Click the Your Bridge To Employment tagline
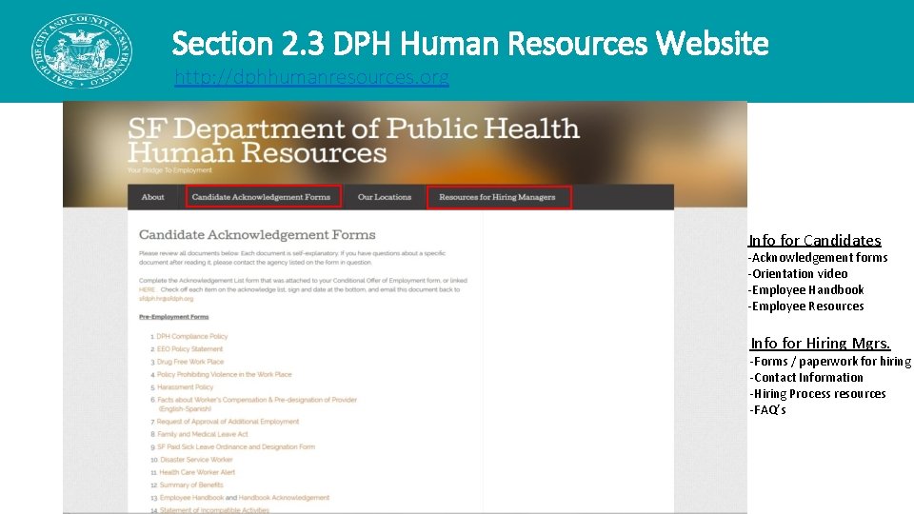This screenshot has width=914, height=514. (x=169, y=170)
